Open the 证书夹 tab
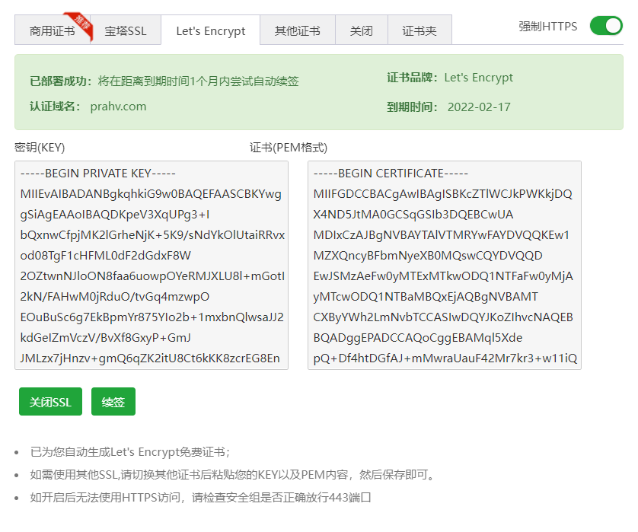The height and width of the screenshot is (532, 638). 419,31
